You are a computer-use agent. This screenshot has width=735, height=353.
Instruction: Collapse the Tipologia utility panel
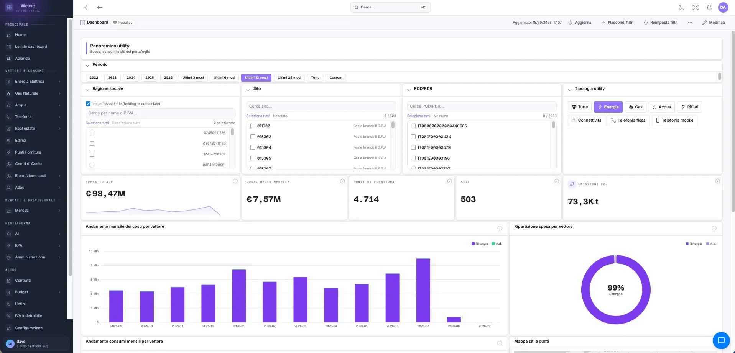[570, 90]
